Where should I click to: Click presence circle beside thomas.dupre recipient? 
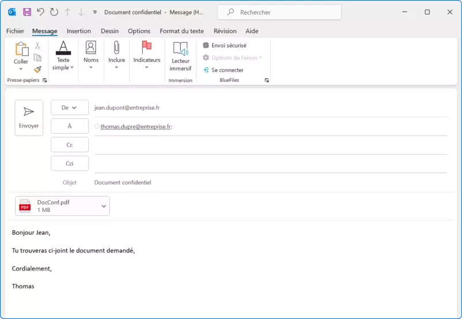point(97,126)
